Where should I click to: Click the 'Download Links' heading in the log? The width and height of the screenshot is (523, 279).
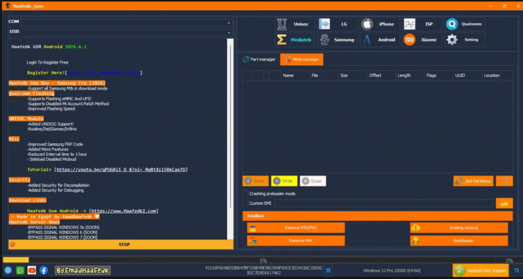pos(28,200)
